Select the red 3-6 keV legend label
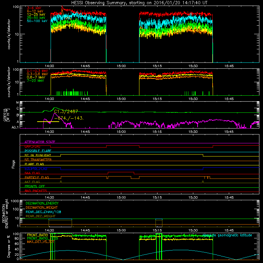This screenshot has width=263, height=263. coord(34,8)
